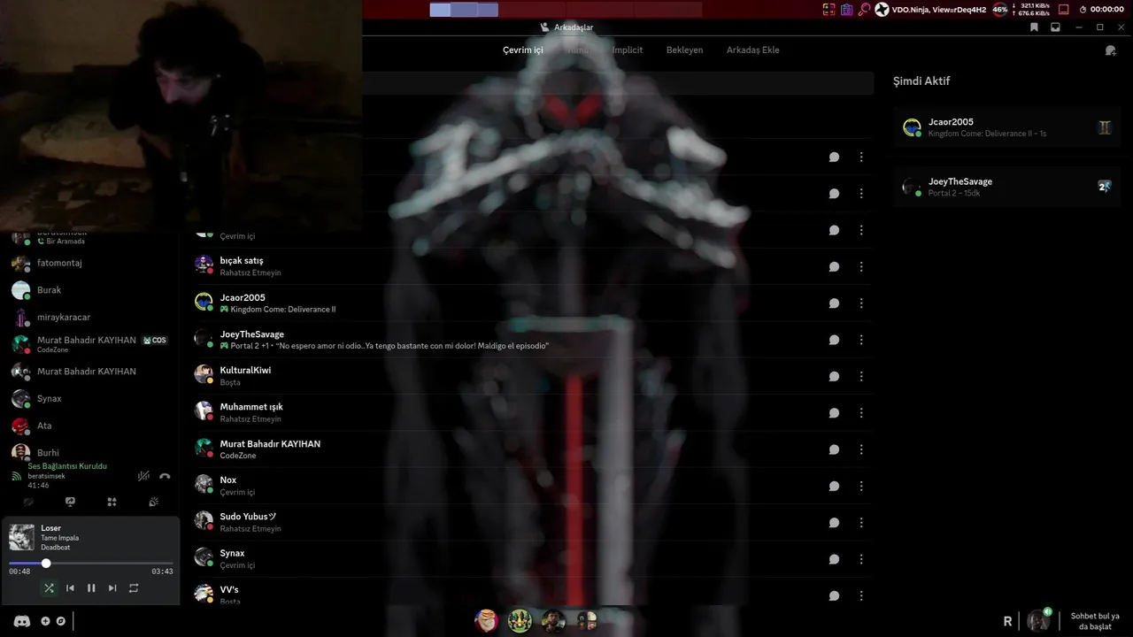Open more options for Murat Bahadır KAYIHAN

coord(861,449)
